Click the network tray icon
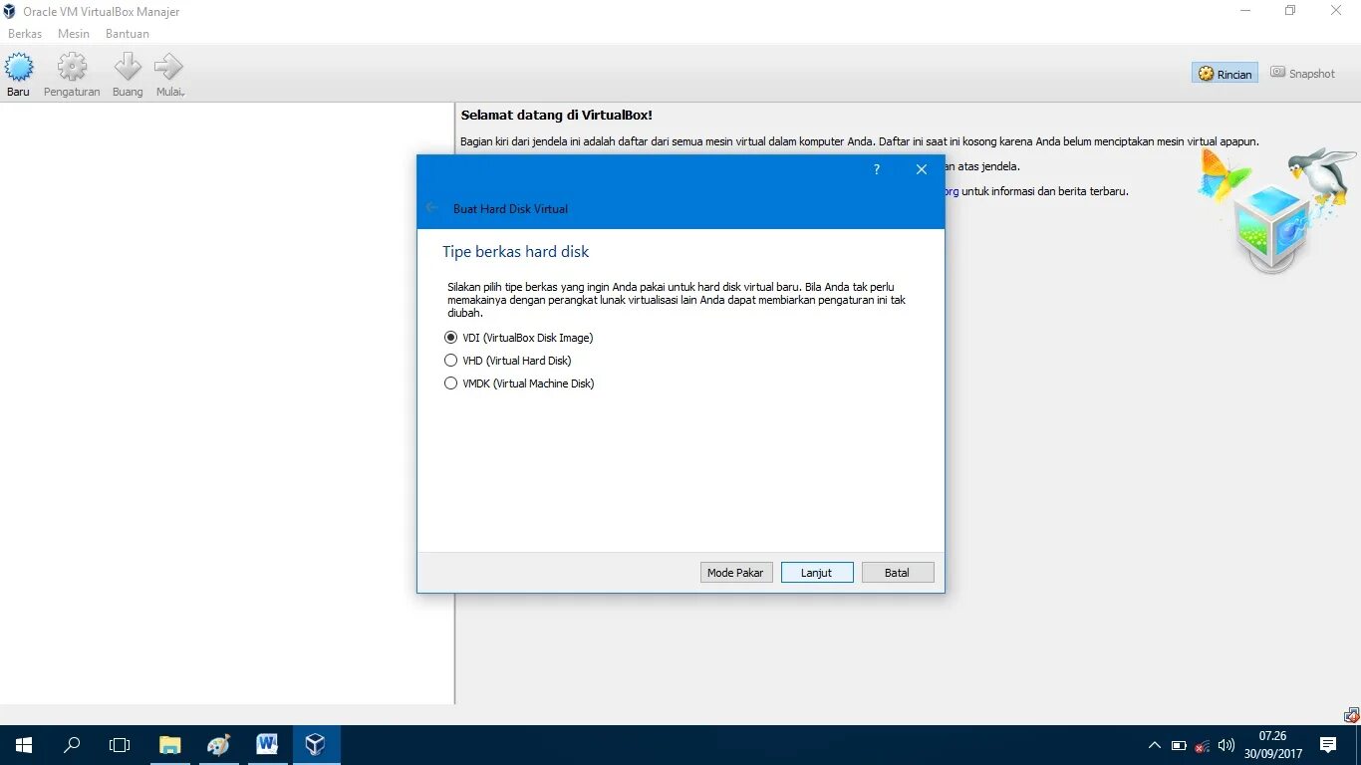 pyautogui.click(x=1203, y=745)
